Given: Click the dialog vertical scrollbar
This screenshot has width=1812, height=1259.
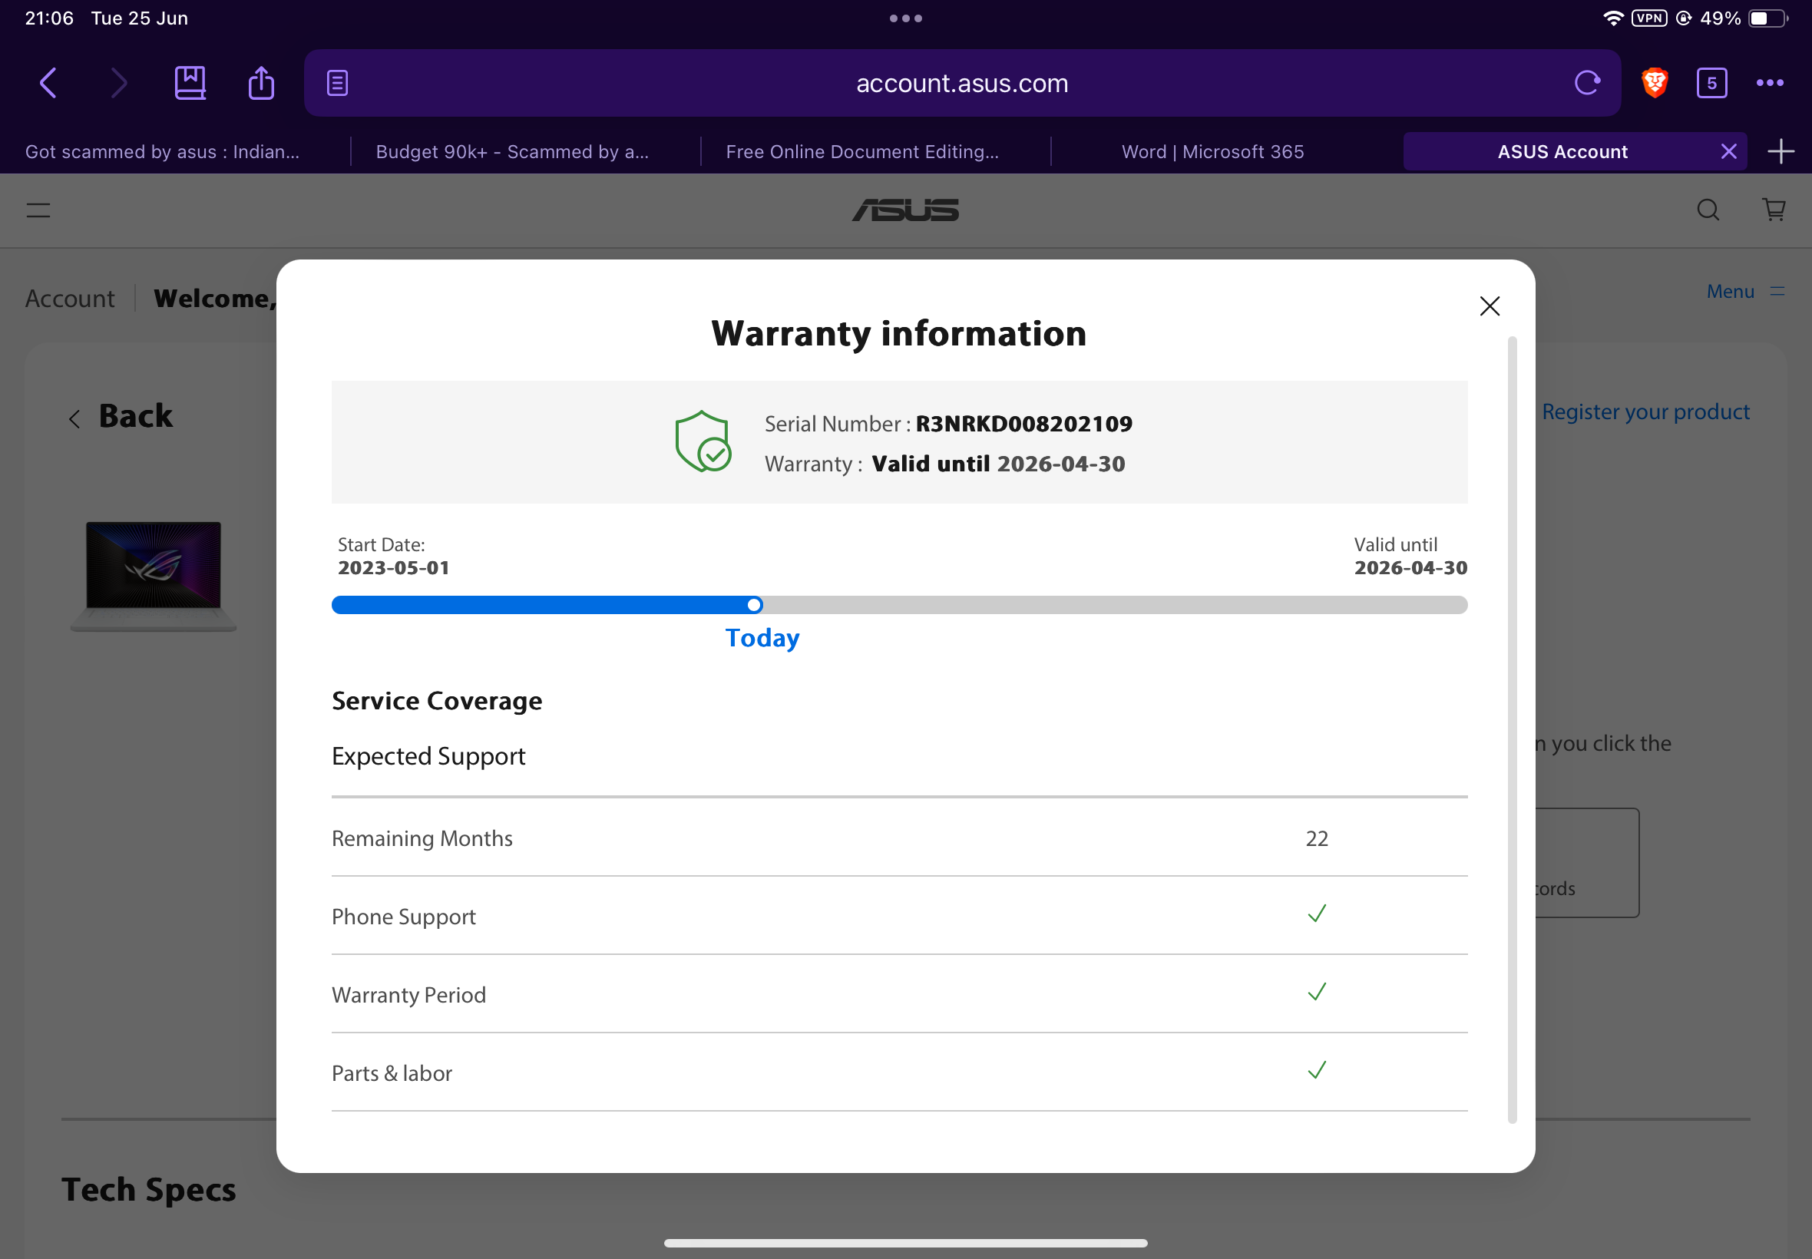Looking at the screenshot, I should 1512,730.
